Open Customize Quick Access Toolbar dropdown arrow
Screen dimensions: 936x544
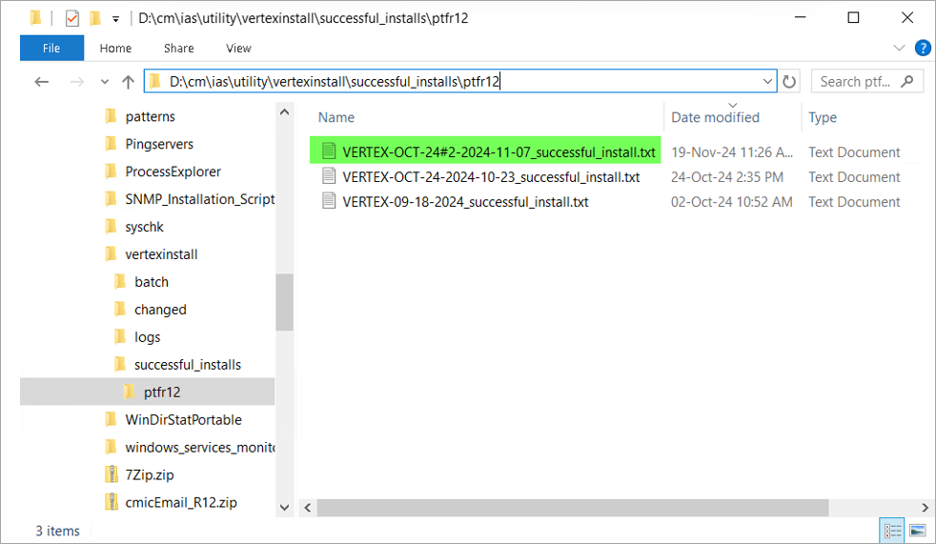(x=115, y=20)
